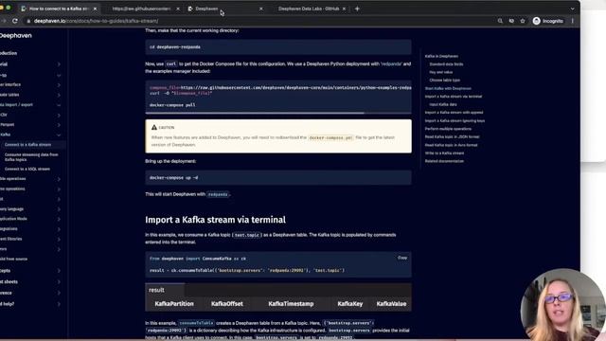Switch to the raw.githubusercontent tab
606x341 pixels.
pos(141,9)
